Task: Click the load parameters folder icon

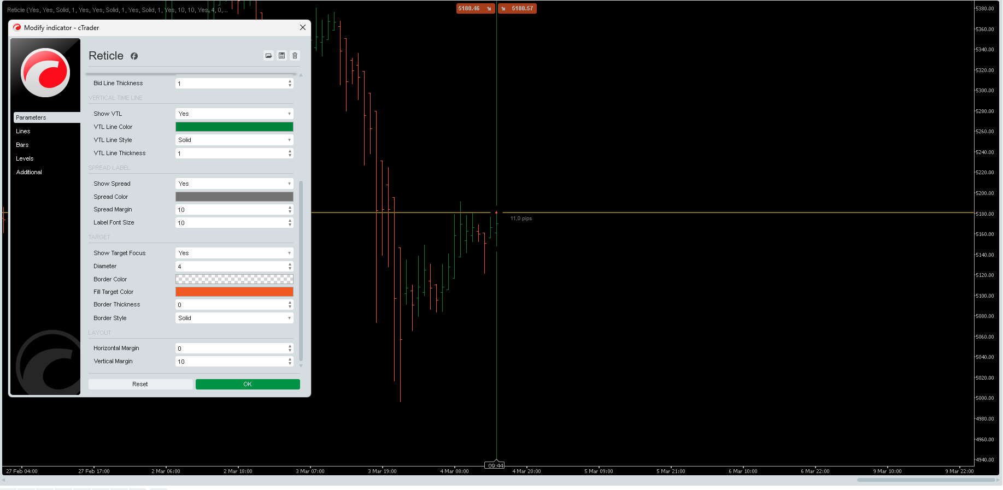Action: click(268, 56)
